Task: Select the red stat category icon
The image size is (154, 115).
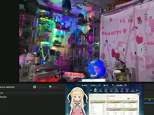Action: coord(108,102)
